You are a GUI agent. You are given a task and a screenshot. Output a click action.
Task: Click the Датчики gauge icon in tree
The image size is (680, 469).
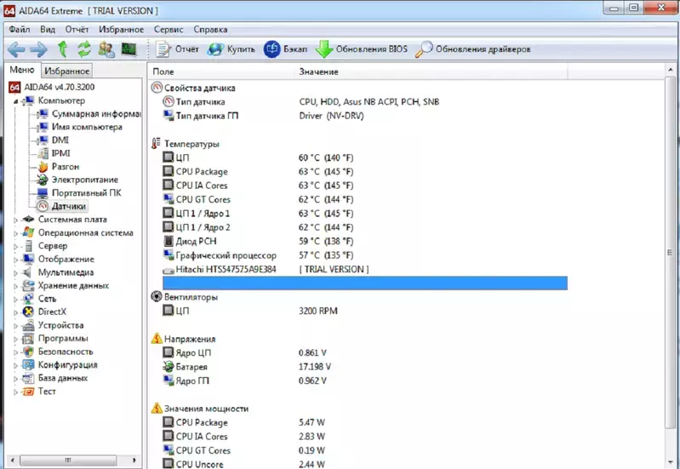pyautogui.click(x=43, y=206)
